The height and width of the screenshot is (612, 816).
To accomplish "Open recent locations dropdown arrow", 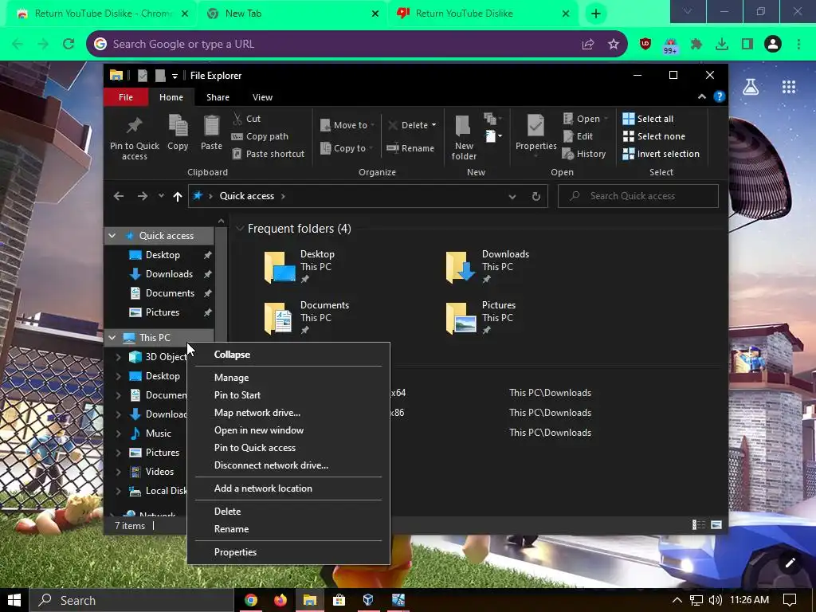I will click(x=161, y=196).
